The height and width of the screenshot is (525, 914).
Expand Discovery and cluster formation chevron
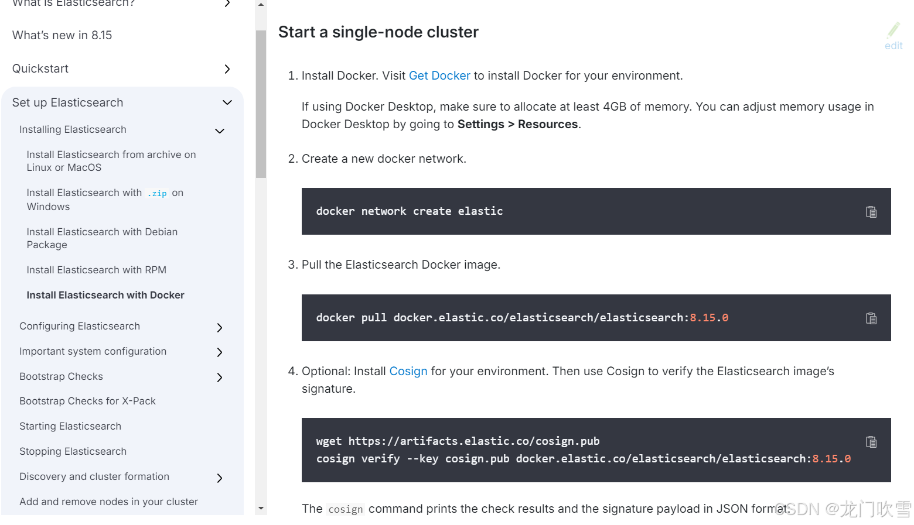click(220, 478)
